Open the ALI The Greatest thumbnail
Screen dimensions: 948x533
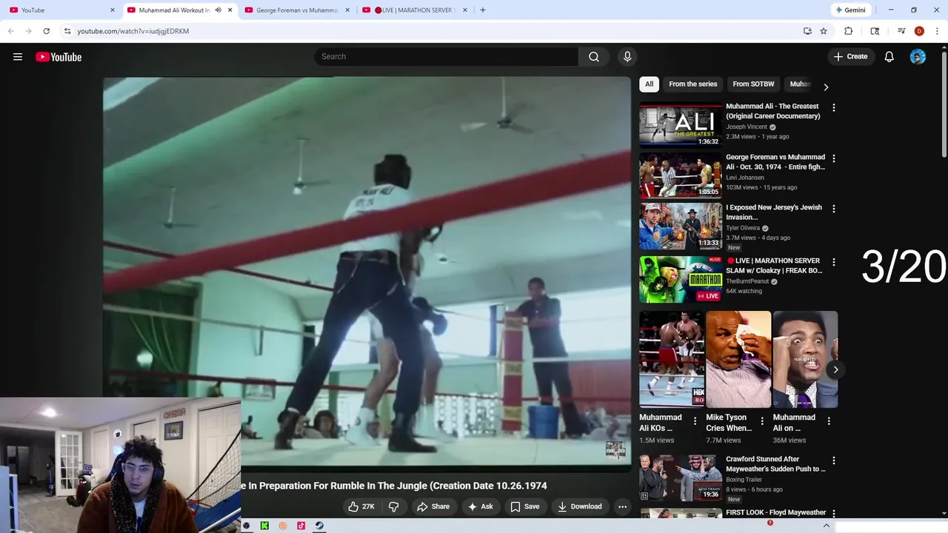681,125
